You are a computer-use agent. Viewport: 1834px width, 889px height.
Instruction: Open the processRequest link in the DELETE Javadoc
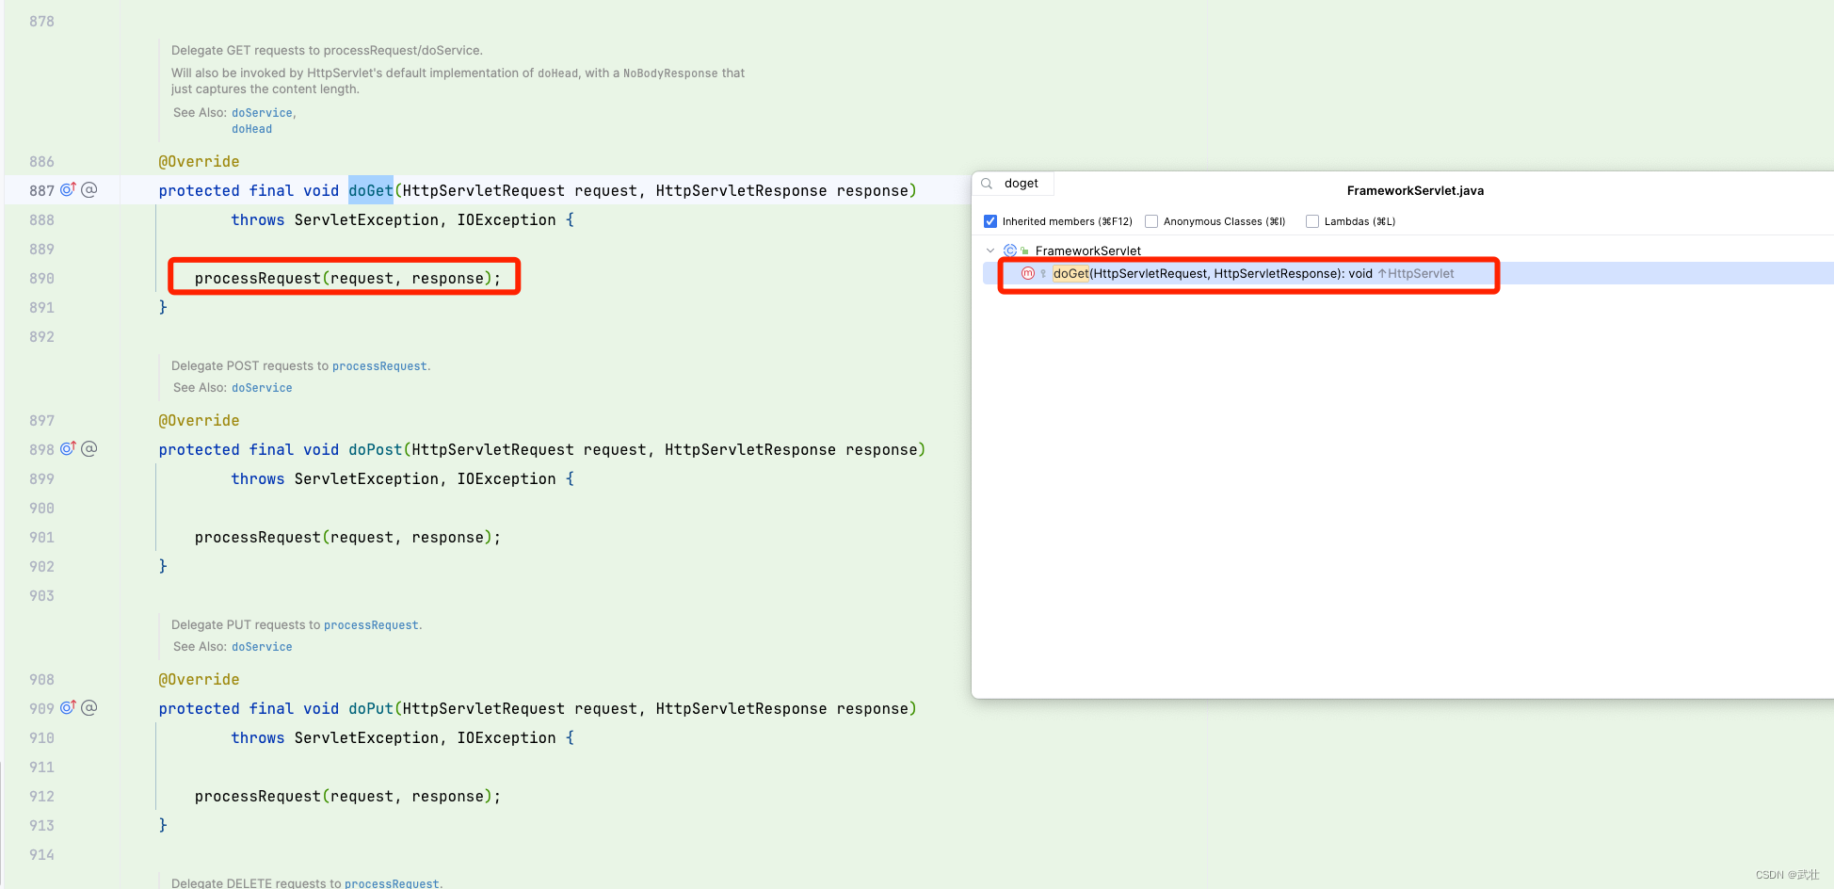tap(392, 883)
